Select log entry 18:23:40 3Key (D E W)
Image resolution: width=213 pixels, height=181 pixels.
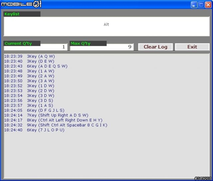(29, 61)
